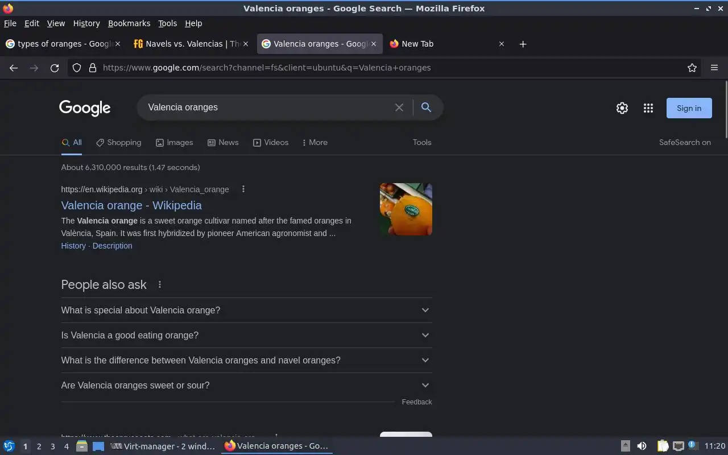The image size is (728, 455).
Task: Click the Sign in button
Action: (x=689, y=108)
